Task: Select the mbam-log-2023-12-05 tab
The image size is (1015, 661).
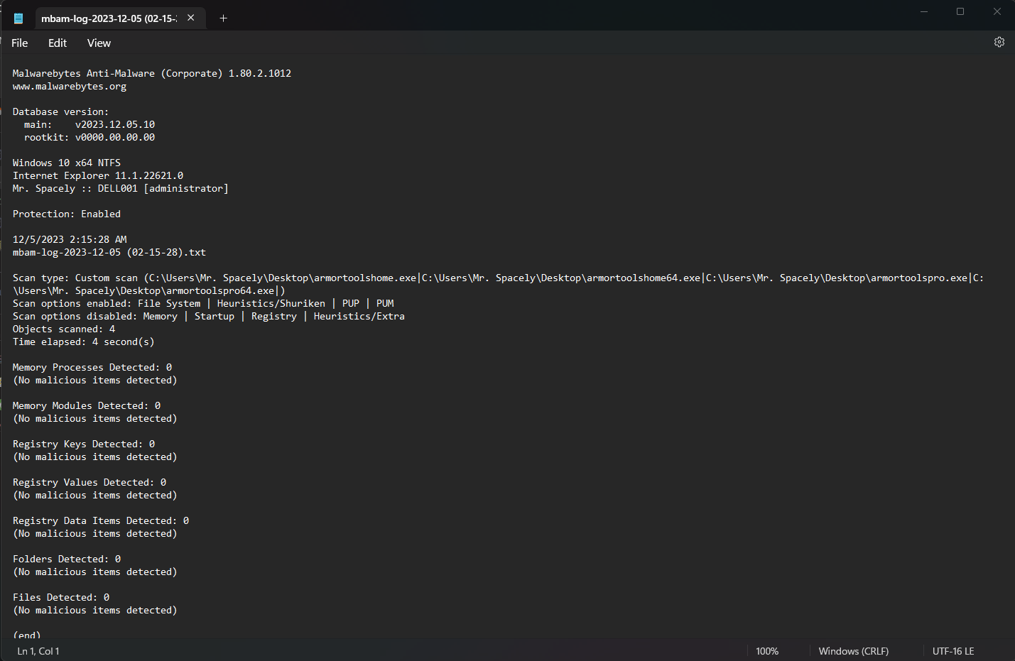Action: click(x=120, y=18)
